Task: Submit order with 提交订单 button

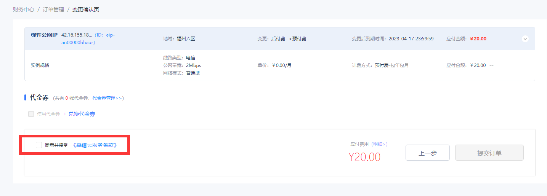Action: 489,153
